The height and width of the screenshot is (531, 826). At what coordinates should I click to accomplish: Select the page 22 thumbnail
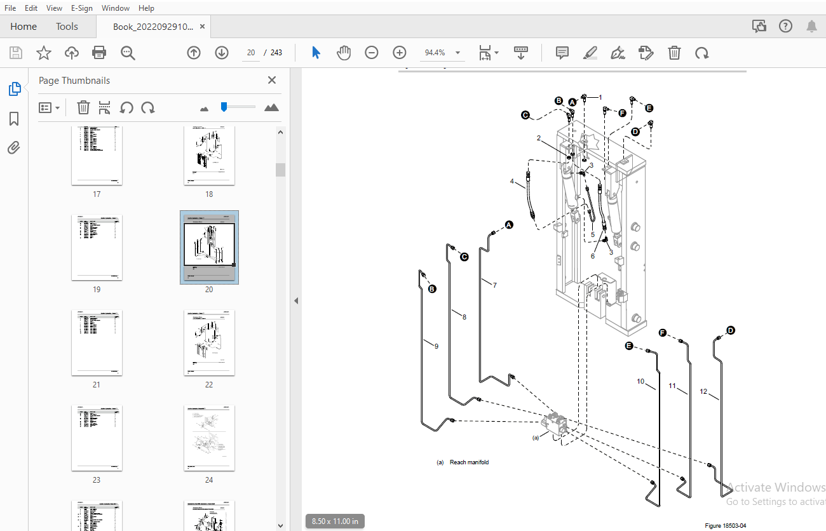point(209,343)
